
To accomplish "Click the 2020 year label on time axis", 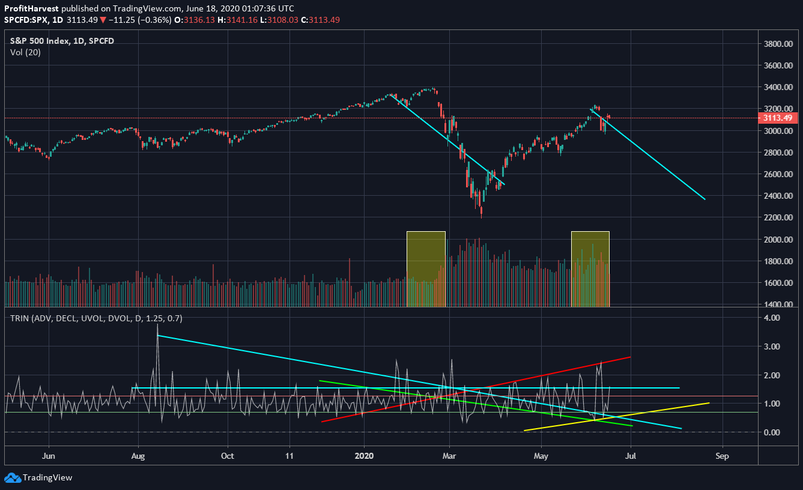I will [x=365, y=456].
